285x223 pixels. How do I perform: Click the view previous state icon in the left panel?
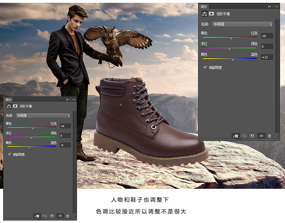[x=44, y=216]
